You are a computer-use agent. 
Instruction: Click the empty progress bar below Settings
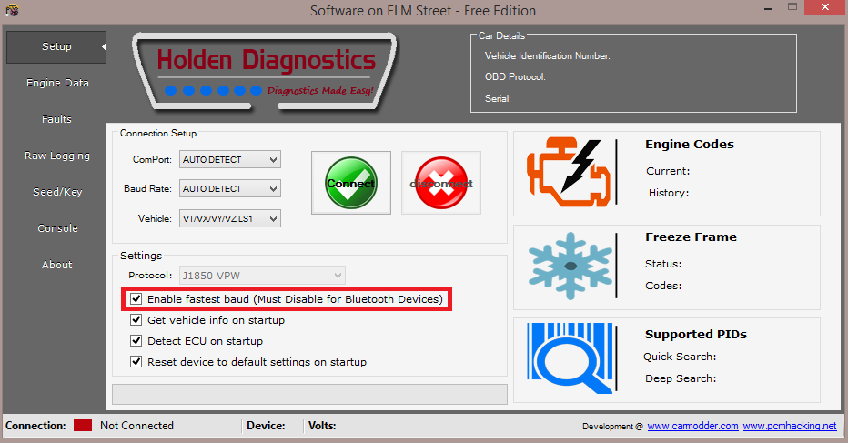tap(309, 394)
